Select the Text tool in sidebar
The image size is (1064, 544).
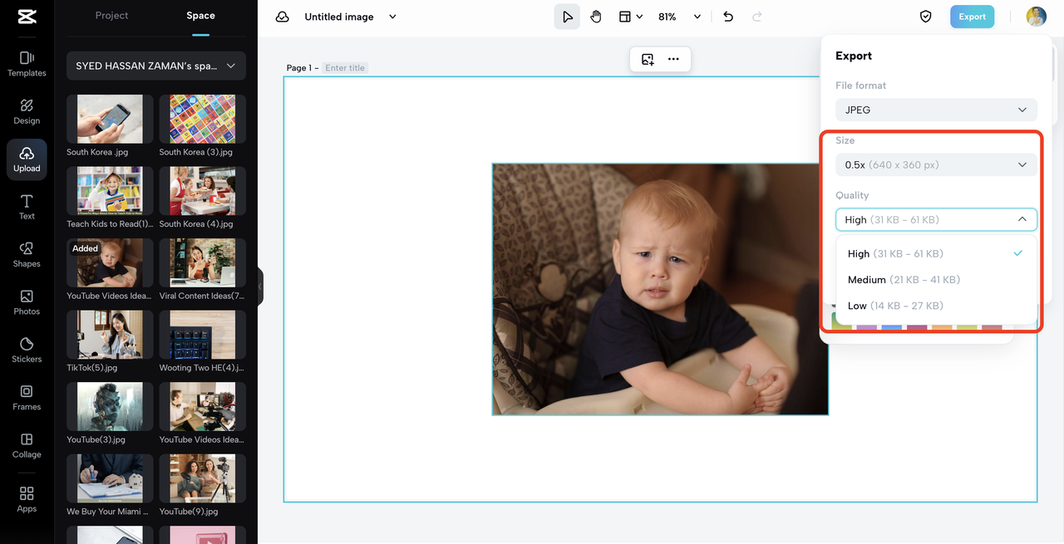27,207
